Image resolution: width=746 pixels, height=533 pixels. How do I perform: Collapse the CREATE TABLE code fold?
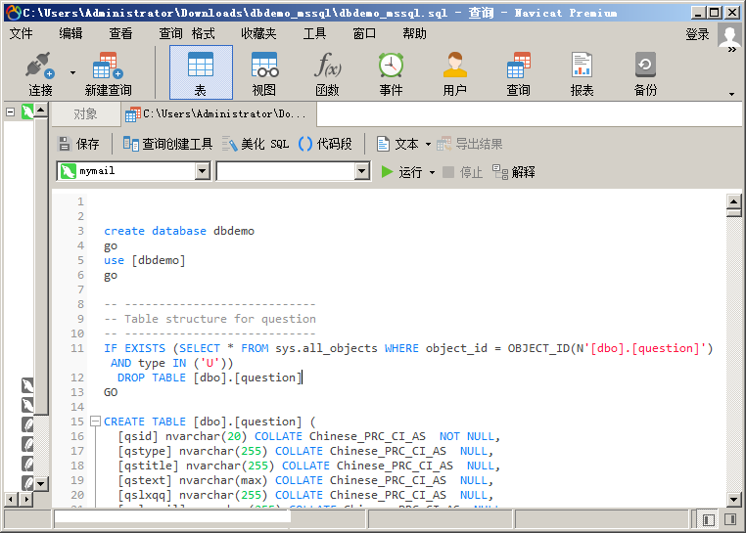(95, 422)
